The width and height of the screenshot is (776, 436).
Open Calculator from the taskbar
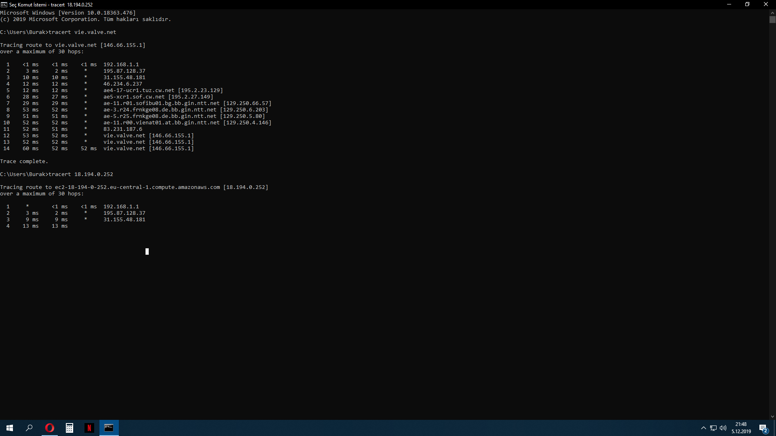70,428
